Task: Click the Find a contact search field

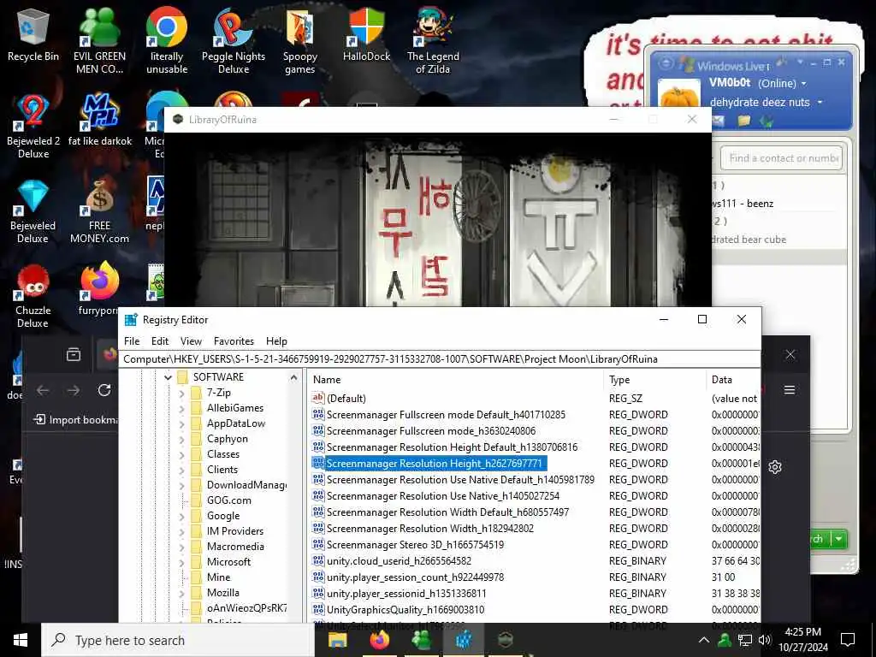Action: (x=781, y=158)
